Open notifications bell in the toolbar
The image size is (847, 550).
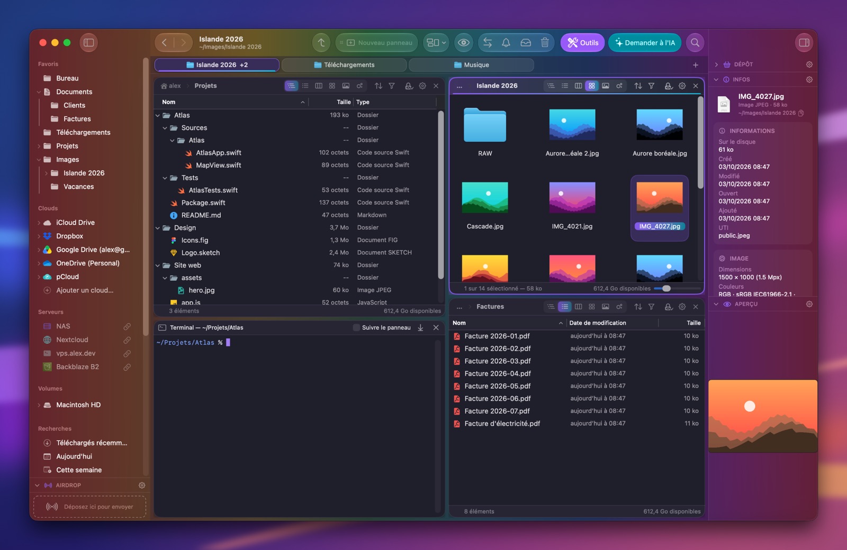[x=506, y=43]
